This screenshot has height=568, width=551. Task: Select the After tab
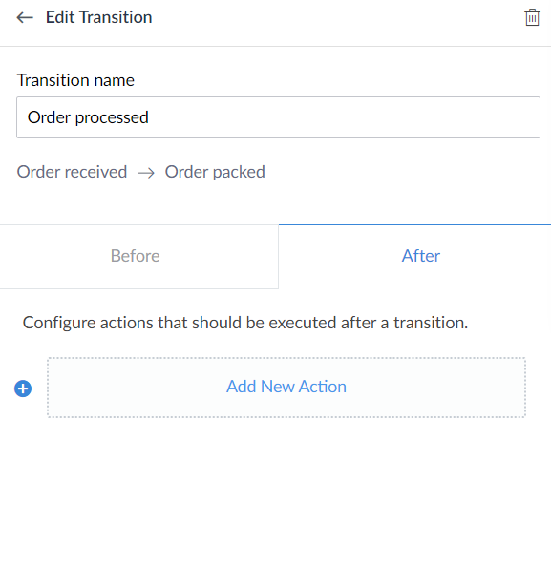pos(414,257)
